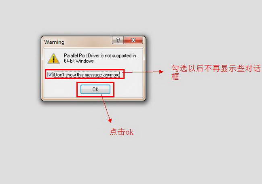Click the checkmark inside the checkbox square
Viewport: 262px width, 184px height.
[50, 74]
